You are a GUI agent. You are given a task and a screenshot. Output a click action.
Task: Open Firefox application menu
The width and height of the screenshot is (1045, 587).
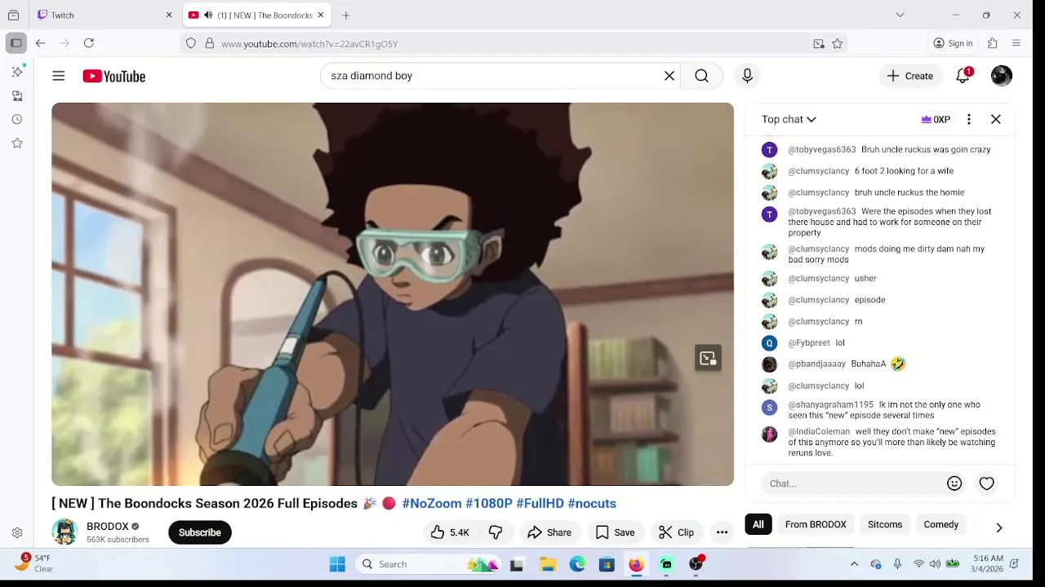pos(1016,43)
